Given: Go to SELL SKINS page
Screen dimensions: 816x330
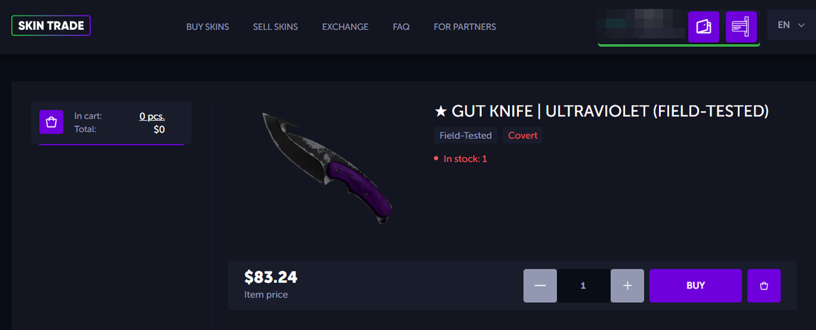Looking at the screenshot, I should click(275, 27).
